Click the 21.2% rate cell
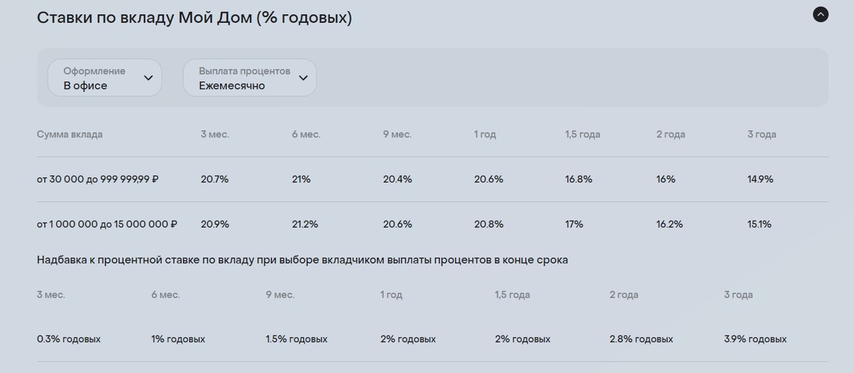 [305, 224]
